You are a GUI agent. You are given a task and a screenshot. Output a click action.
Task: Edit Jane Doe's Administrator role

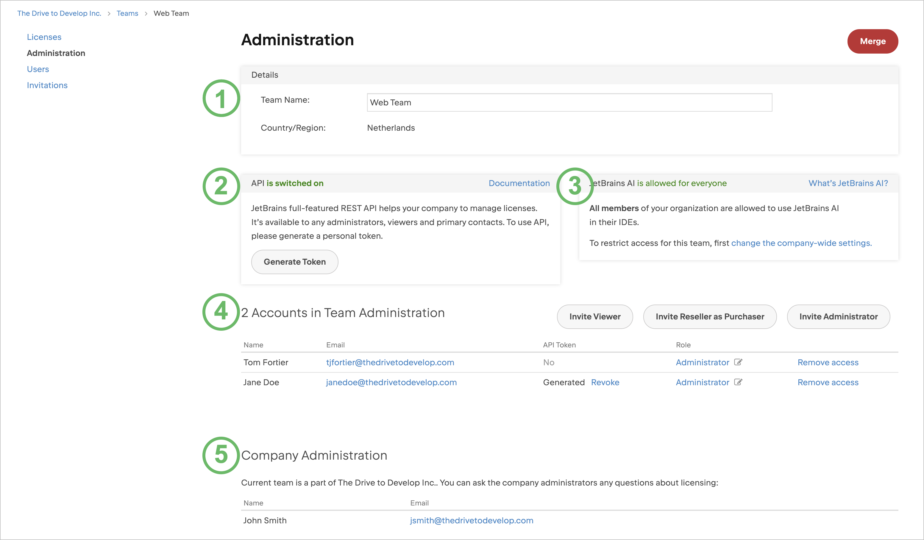coord(738,382)
